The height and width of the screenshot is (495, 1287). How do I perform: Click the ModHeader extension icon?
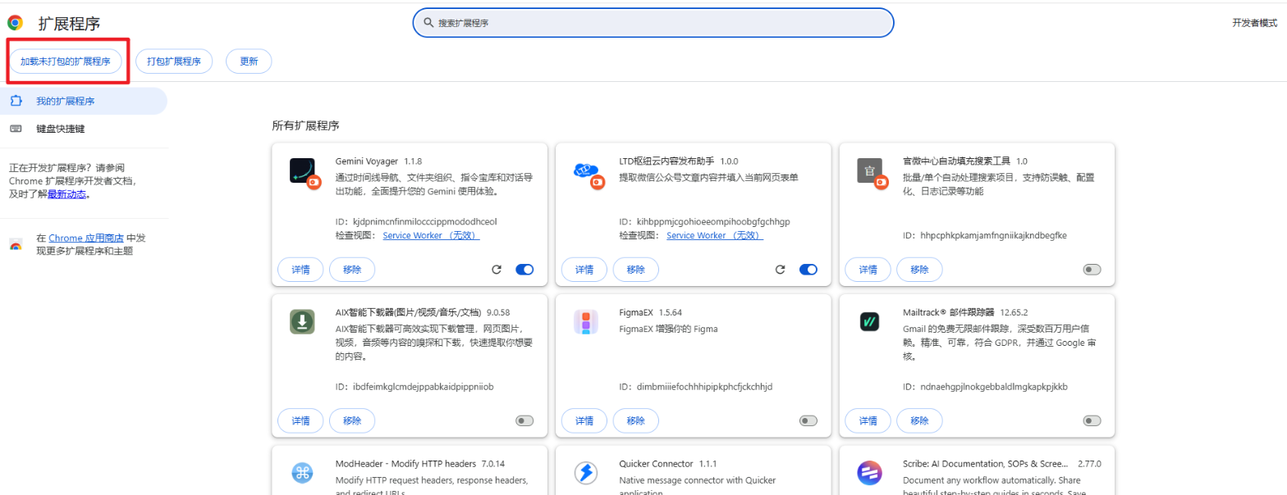[302, 473]
